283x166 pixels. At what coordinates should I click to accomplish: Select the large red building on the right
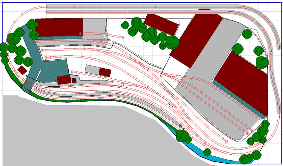(241, 81)
